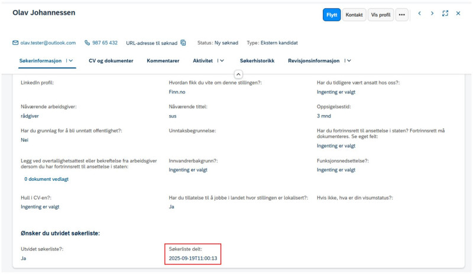Click phone number 987 65 432
This screenshot has width=473, height=274.
pos(105,43)
